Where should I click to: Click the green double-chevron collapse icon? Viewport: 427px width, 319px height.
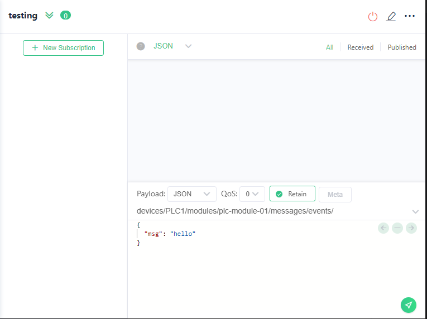click(x=49, y=16)
